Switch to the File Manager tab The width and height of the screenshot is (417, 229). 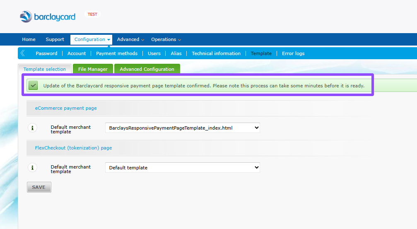[x=93, y=69]
